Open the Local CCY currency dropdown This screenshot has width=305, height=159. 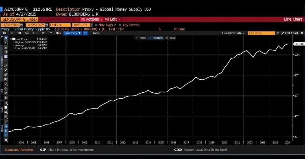(91, 25)
